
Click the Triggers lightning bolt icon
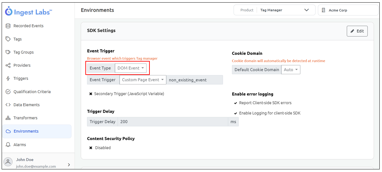(x=8, y=79)
